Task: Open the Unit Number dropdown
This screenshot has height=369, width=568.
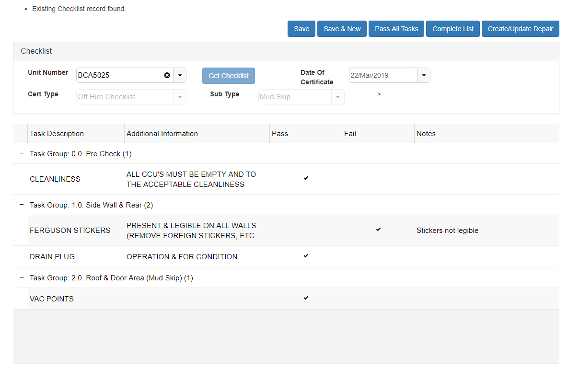Action: 180,75
